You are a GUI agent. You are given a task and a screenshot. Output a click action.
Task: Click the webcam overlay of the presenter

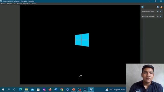145,78
